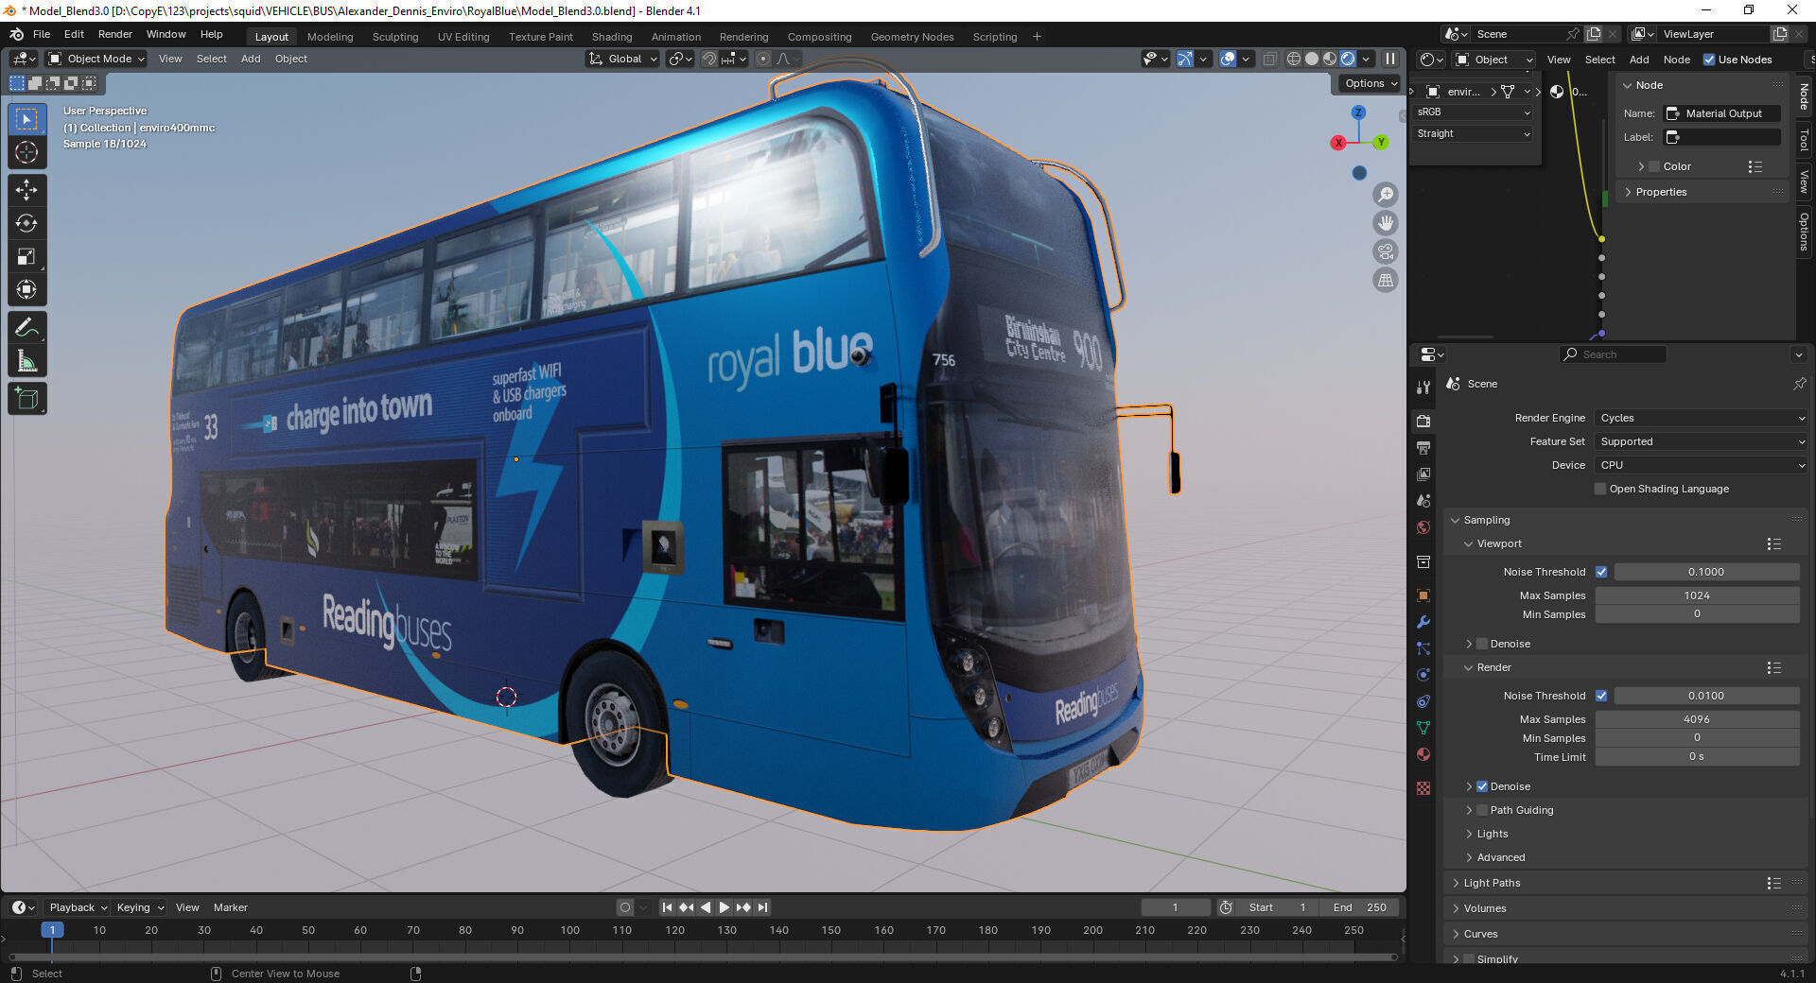Expand Curves panel

(1480, 934)
